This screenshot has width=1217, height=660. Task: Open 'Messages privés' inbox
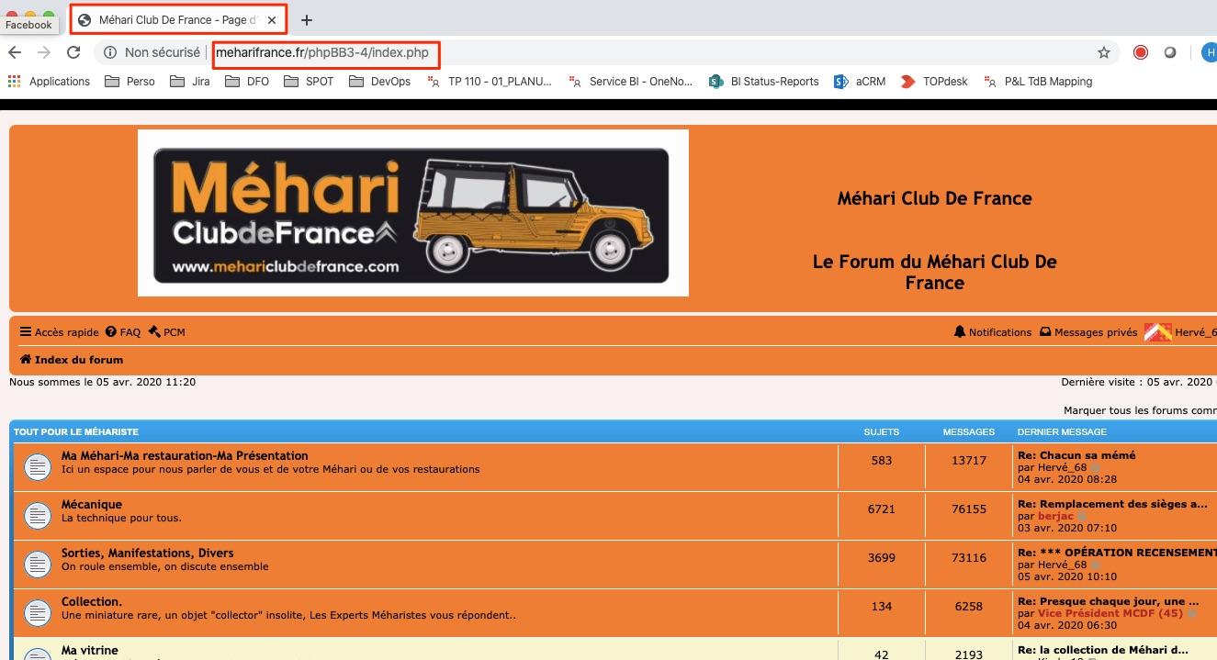pyautogui.click(x=1088, y=332)
